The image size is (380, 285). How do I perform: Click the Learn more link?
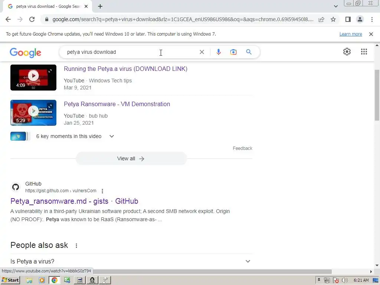click(x=351, y=34)
